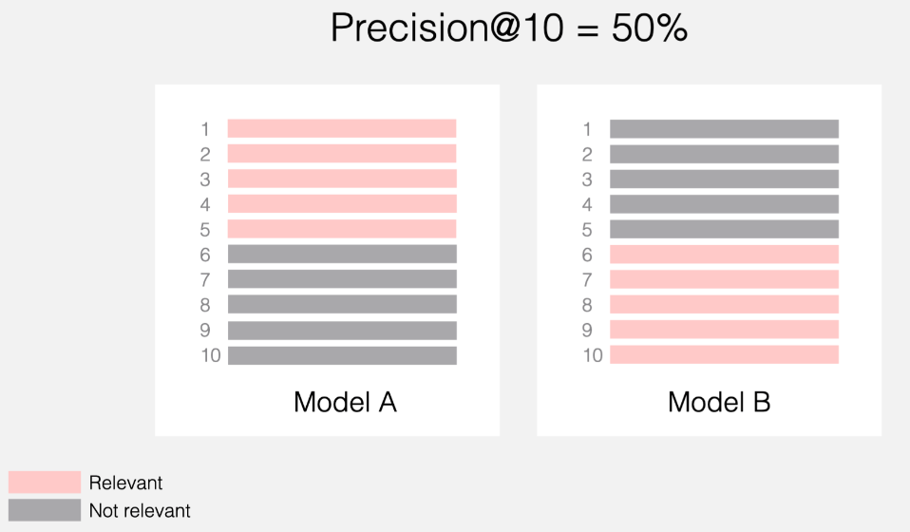Click the pink Relevant legend swatch
Image resolution: width=910 pixels, height=532 pixels.
[45, 482]
